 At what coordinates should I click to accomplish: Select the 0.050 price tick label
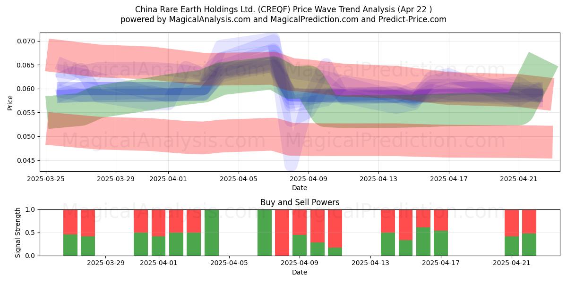(26, 136)
